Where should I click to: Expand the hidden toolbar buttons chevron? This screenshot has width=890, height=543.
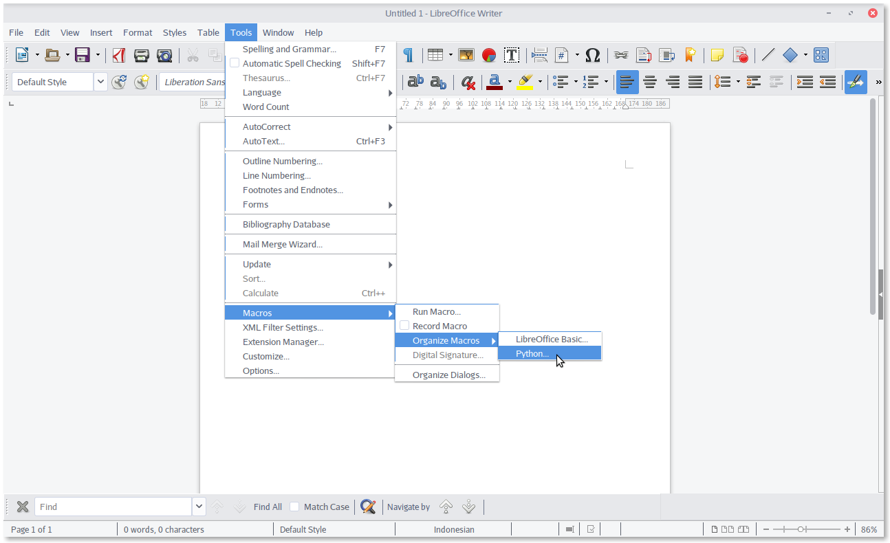click(878, 82)
